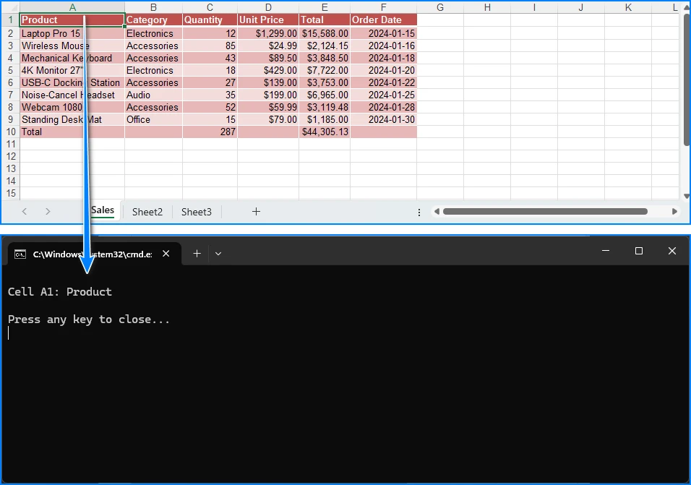Close the terminal window
Viewport: 691px width, 485px height.
click(671, 251)
